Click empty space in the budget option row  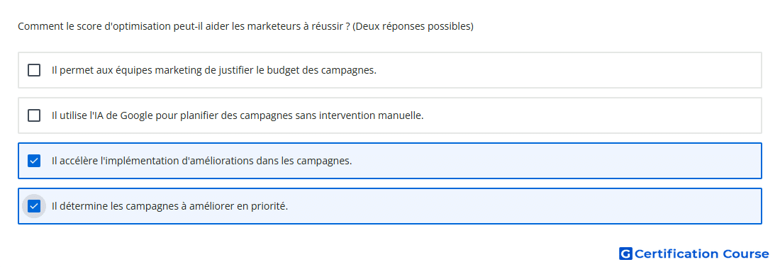click(x=567, y=70)
